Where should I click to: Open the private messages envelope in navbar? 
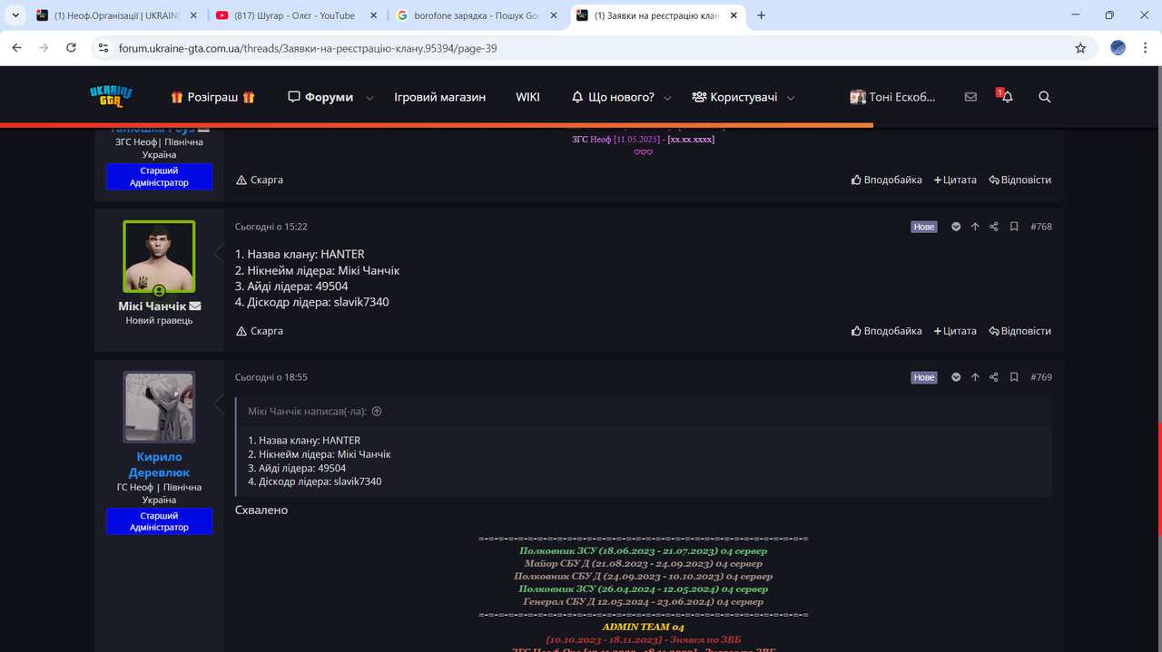pos(970,97)
